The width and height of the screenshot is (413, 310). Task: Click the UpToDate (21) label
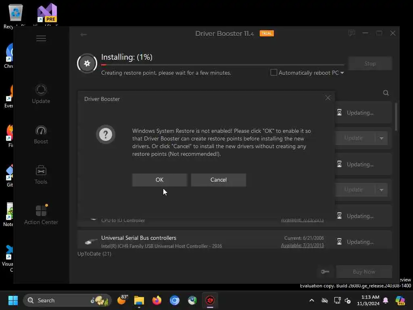tap(94, 253)
